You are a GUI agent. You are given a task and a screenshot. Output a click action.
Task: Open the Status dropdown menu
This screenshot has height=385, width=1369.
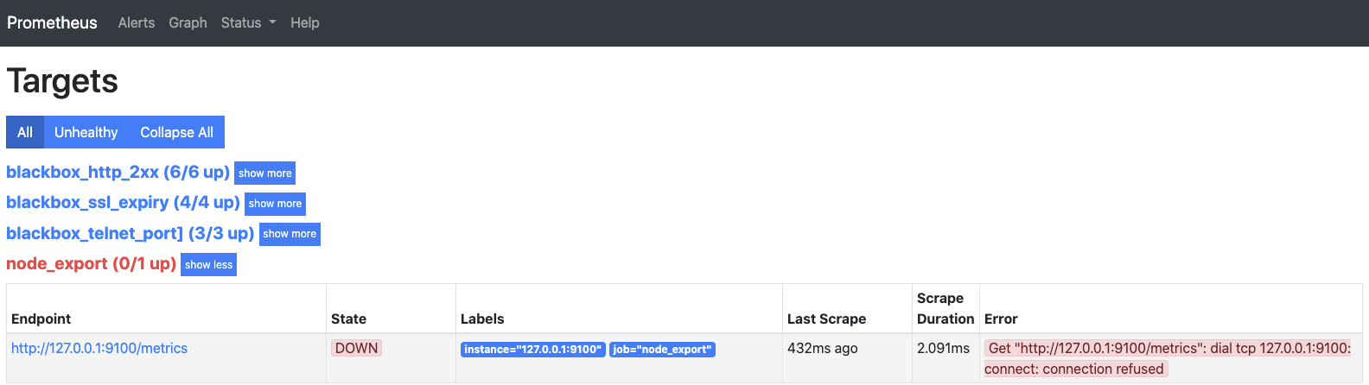[x=248, y=22]
